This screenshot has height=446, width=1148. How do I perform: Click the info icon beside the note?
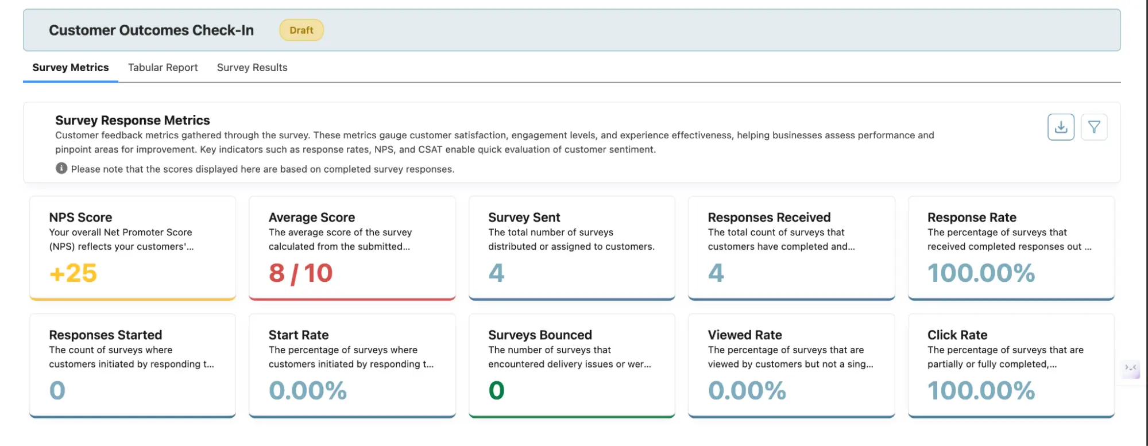[61, 168]
